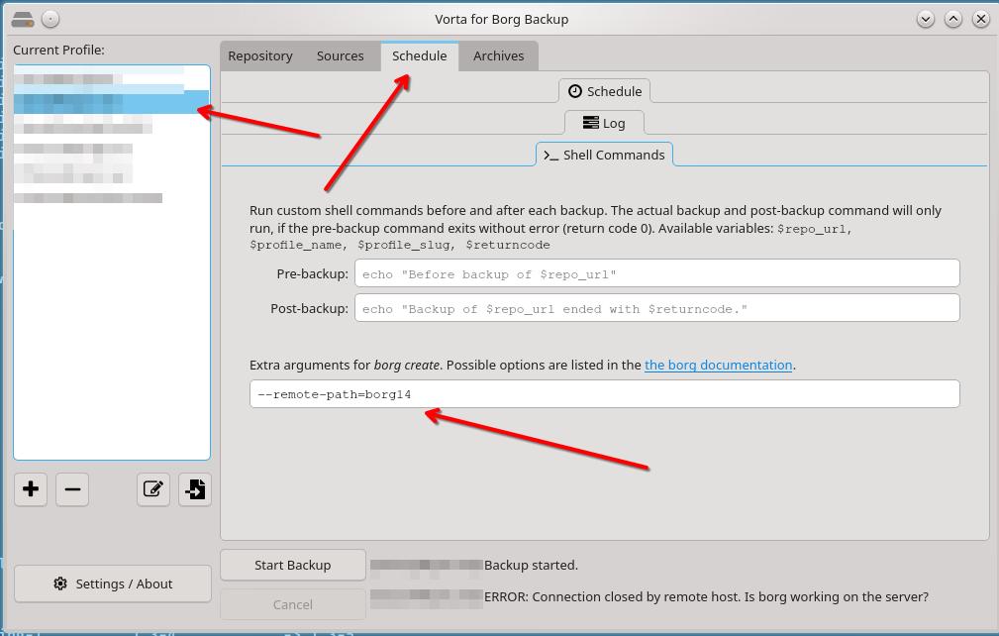Open the borg documentation link
This screenshot has height=636, width=999.
pyautogui.click(x=718, y=366)
